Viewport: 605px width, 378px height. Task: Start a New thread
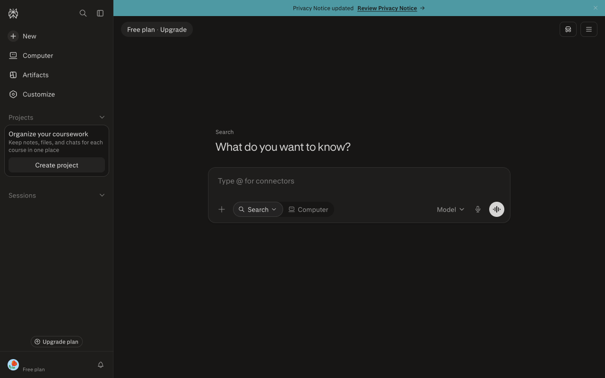pyautogui.click(x=57, y=36)
